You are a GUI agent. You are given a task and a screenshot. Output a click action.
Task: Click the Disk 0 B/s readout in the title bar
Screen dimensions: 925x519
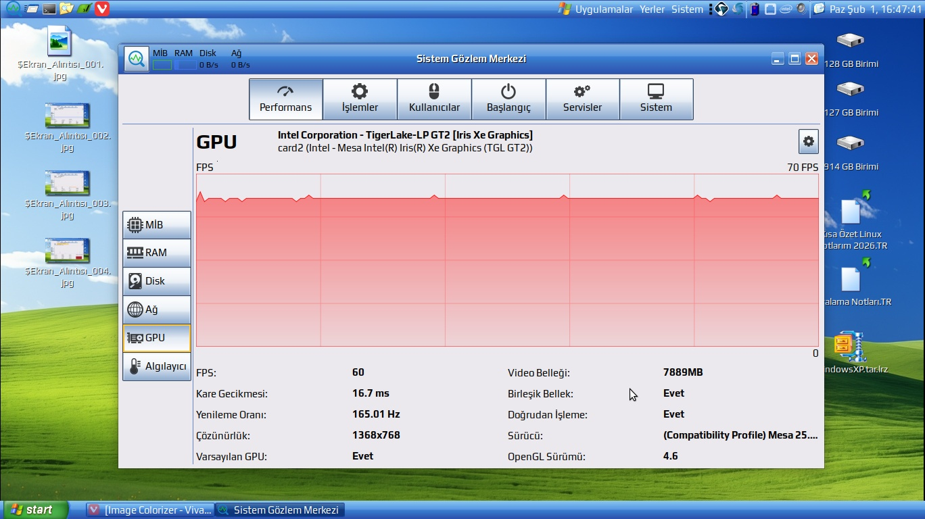click(208, 65)
